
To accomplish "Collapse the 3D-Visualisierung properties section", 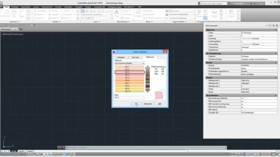I will pos(276,53).
